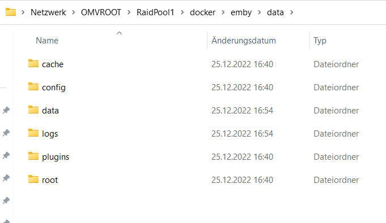Open chevron after data in breadcrumb

point(292,12)
